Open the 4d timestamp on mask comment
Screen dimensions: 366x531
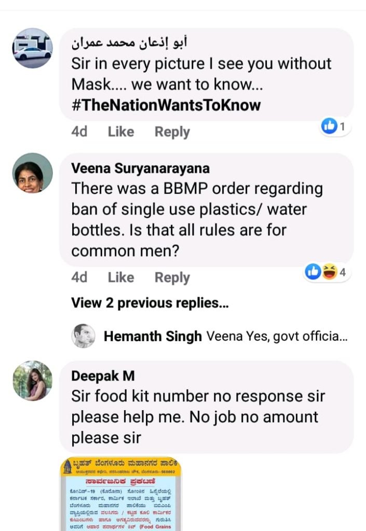point(79,132)
